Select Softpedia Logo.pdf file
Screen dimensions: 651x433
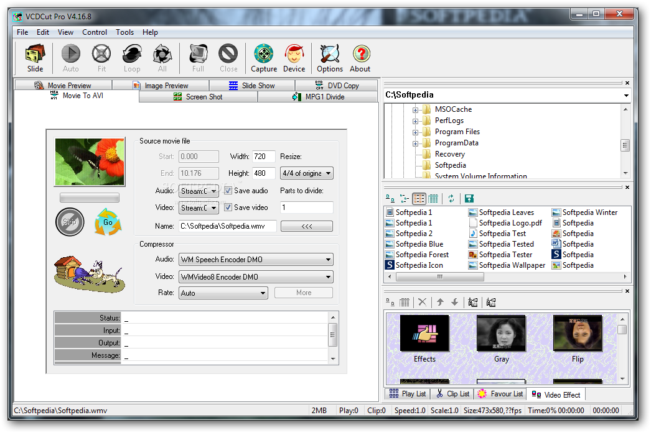click(x=505, y=223)
